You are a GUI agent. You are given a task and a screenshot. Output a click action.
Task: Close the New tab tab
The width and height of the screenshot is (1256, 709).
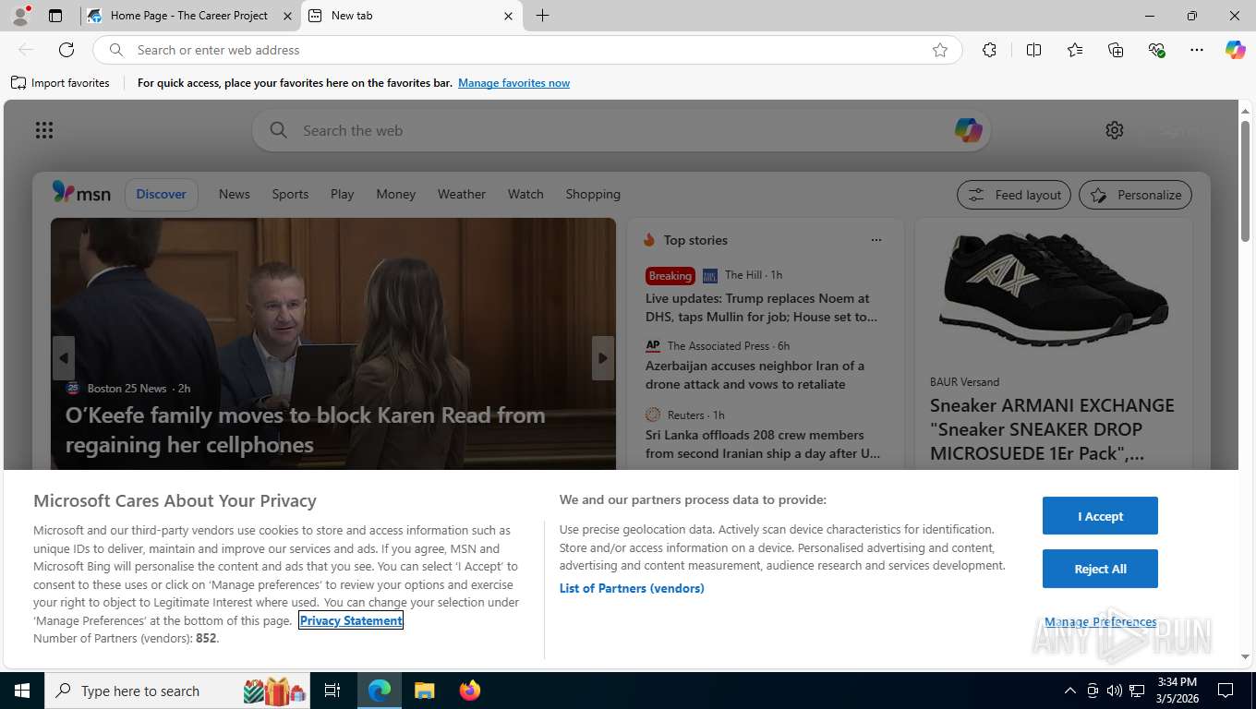pos(508,16)
